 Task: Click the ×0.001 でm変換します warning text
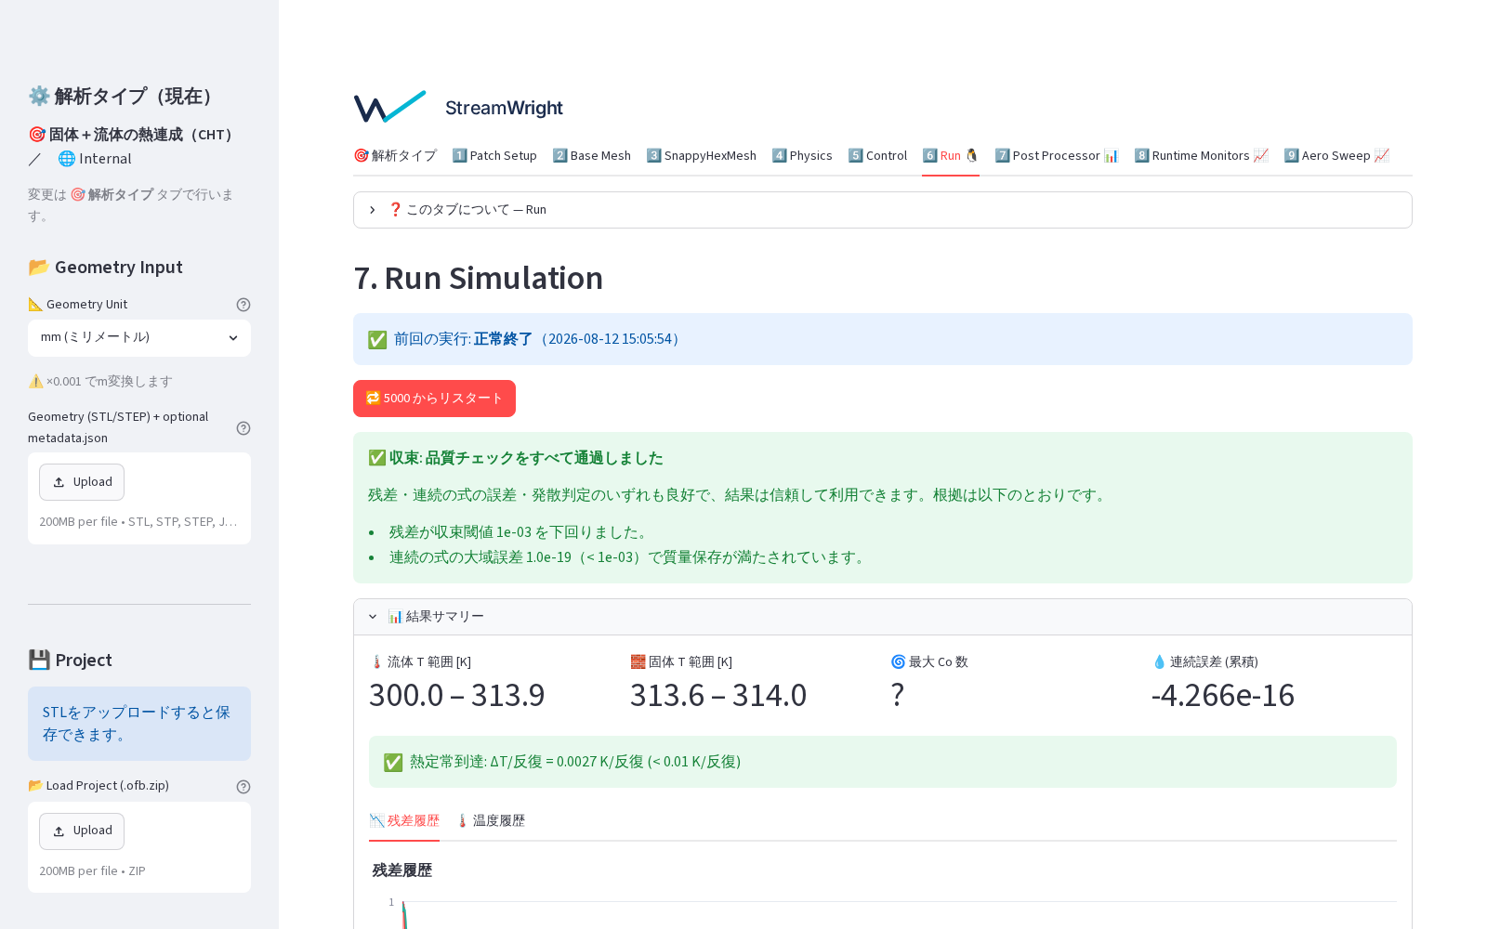(x=100, y=382)
